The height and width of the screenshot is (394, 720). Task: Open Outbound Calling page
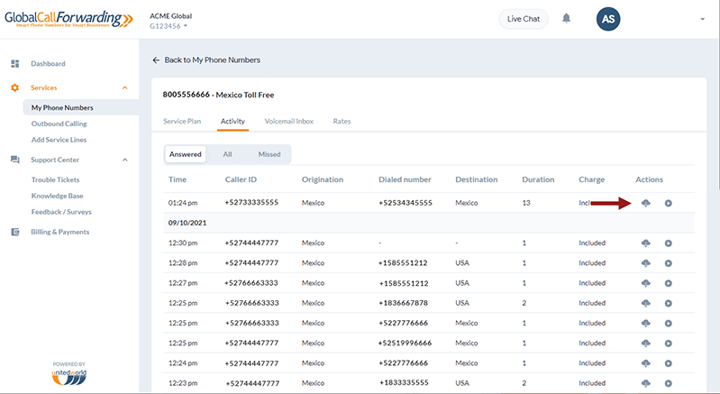click(x=59, y=124)
